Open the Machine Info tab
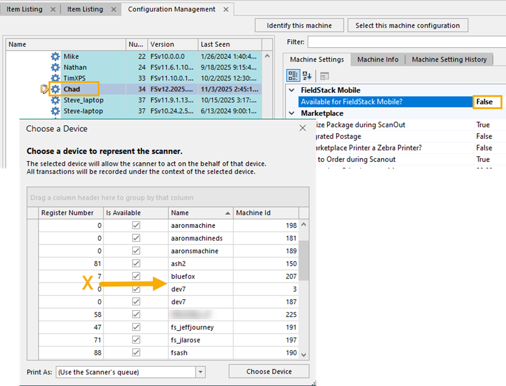Image resolution: width=506 pixels, height=386 pixels. (x=378, y=59)
